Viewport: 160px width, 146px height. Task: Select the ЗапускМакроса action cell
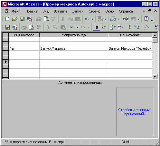point(74,48)
